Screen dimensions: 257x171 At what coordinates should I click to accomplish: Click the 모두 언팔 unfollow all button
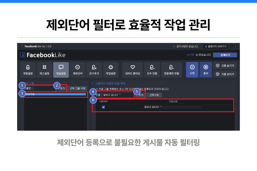[152, 70]
